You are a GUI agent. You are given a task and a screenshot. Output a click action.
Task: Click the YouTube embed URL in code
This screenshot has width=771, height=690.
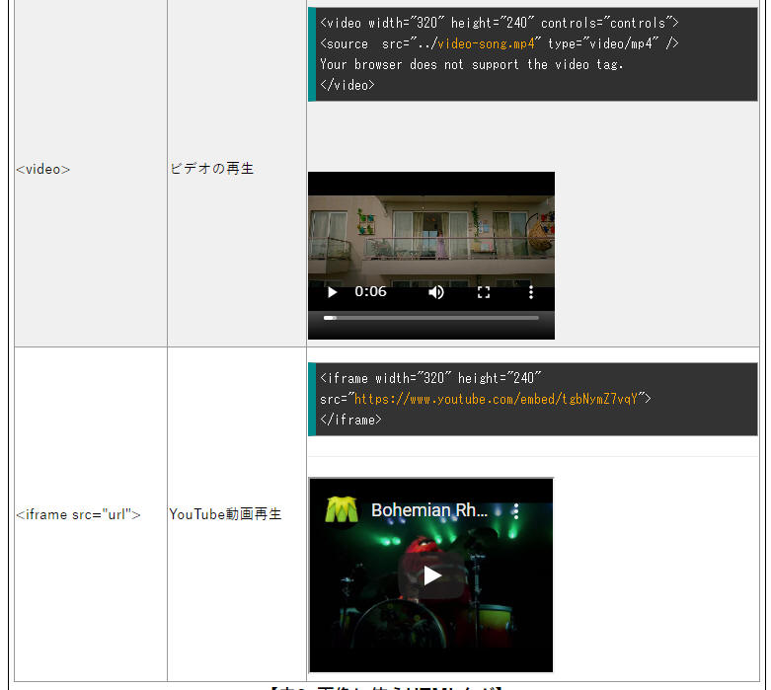[x=496, y=399]
